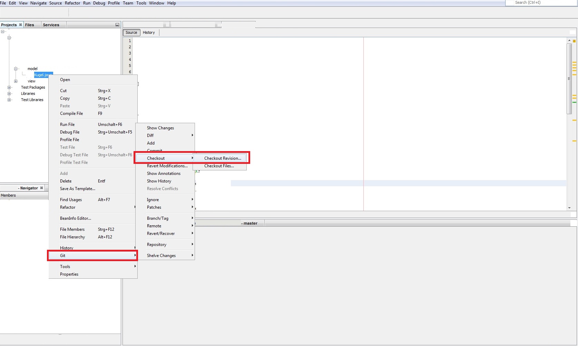
Task: Open the Shelve Changes submenu
Action: click(165, 256)
